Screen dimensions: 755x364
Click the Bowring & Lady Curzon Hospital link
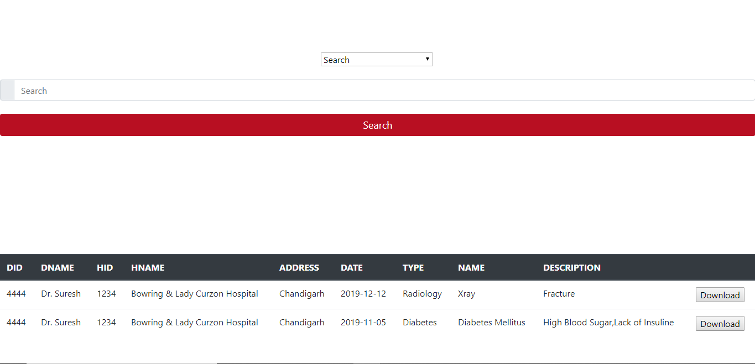click(195, 293)
